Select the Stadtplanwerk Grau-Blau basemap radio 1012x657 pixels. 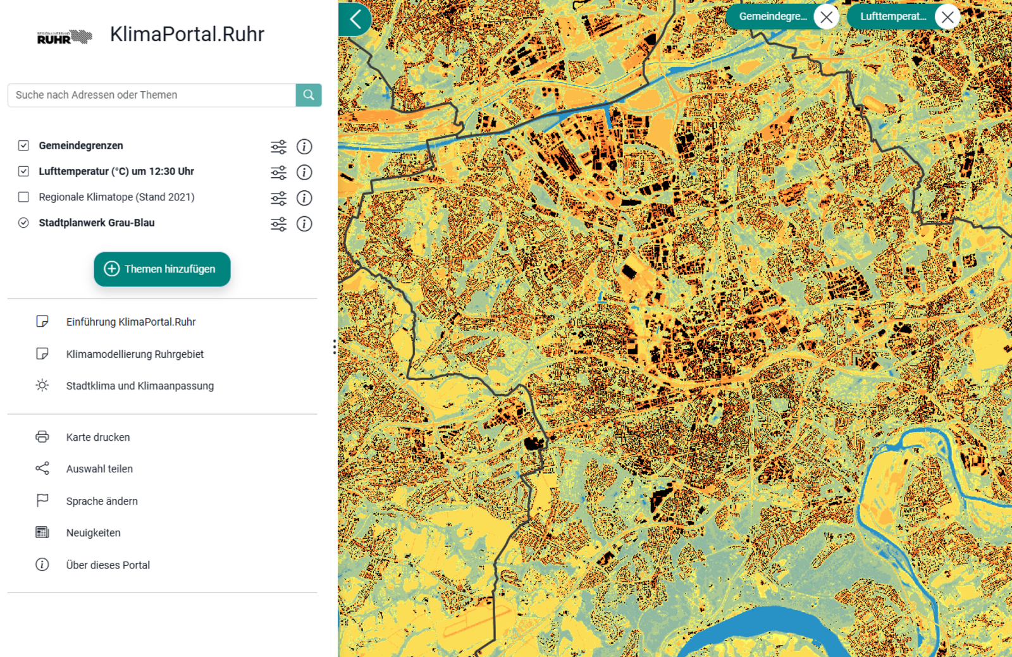tap(23, 223)
